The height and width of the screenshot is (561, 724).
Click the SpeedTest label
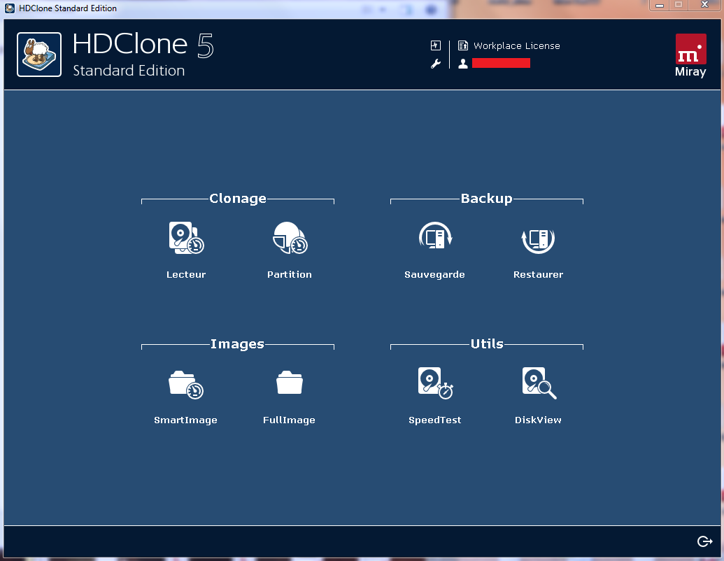point(435,420)
